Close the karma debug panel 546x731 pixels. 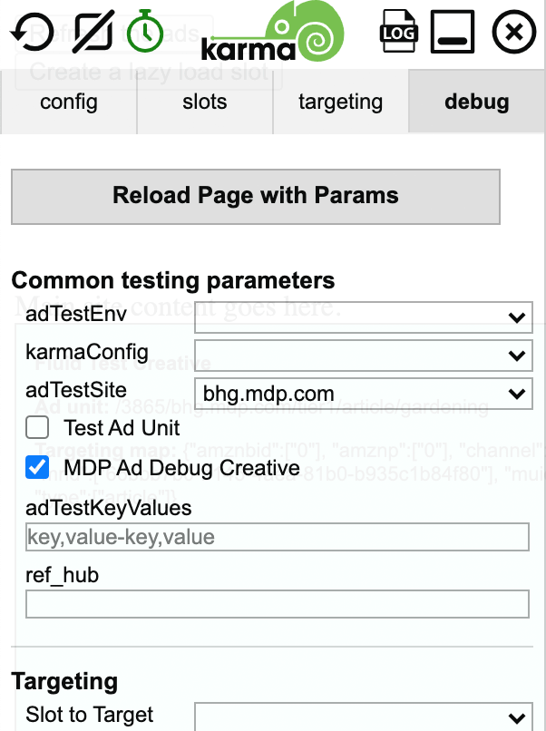pos(513,31)
